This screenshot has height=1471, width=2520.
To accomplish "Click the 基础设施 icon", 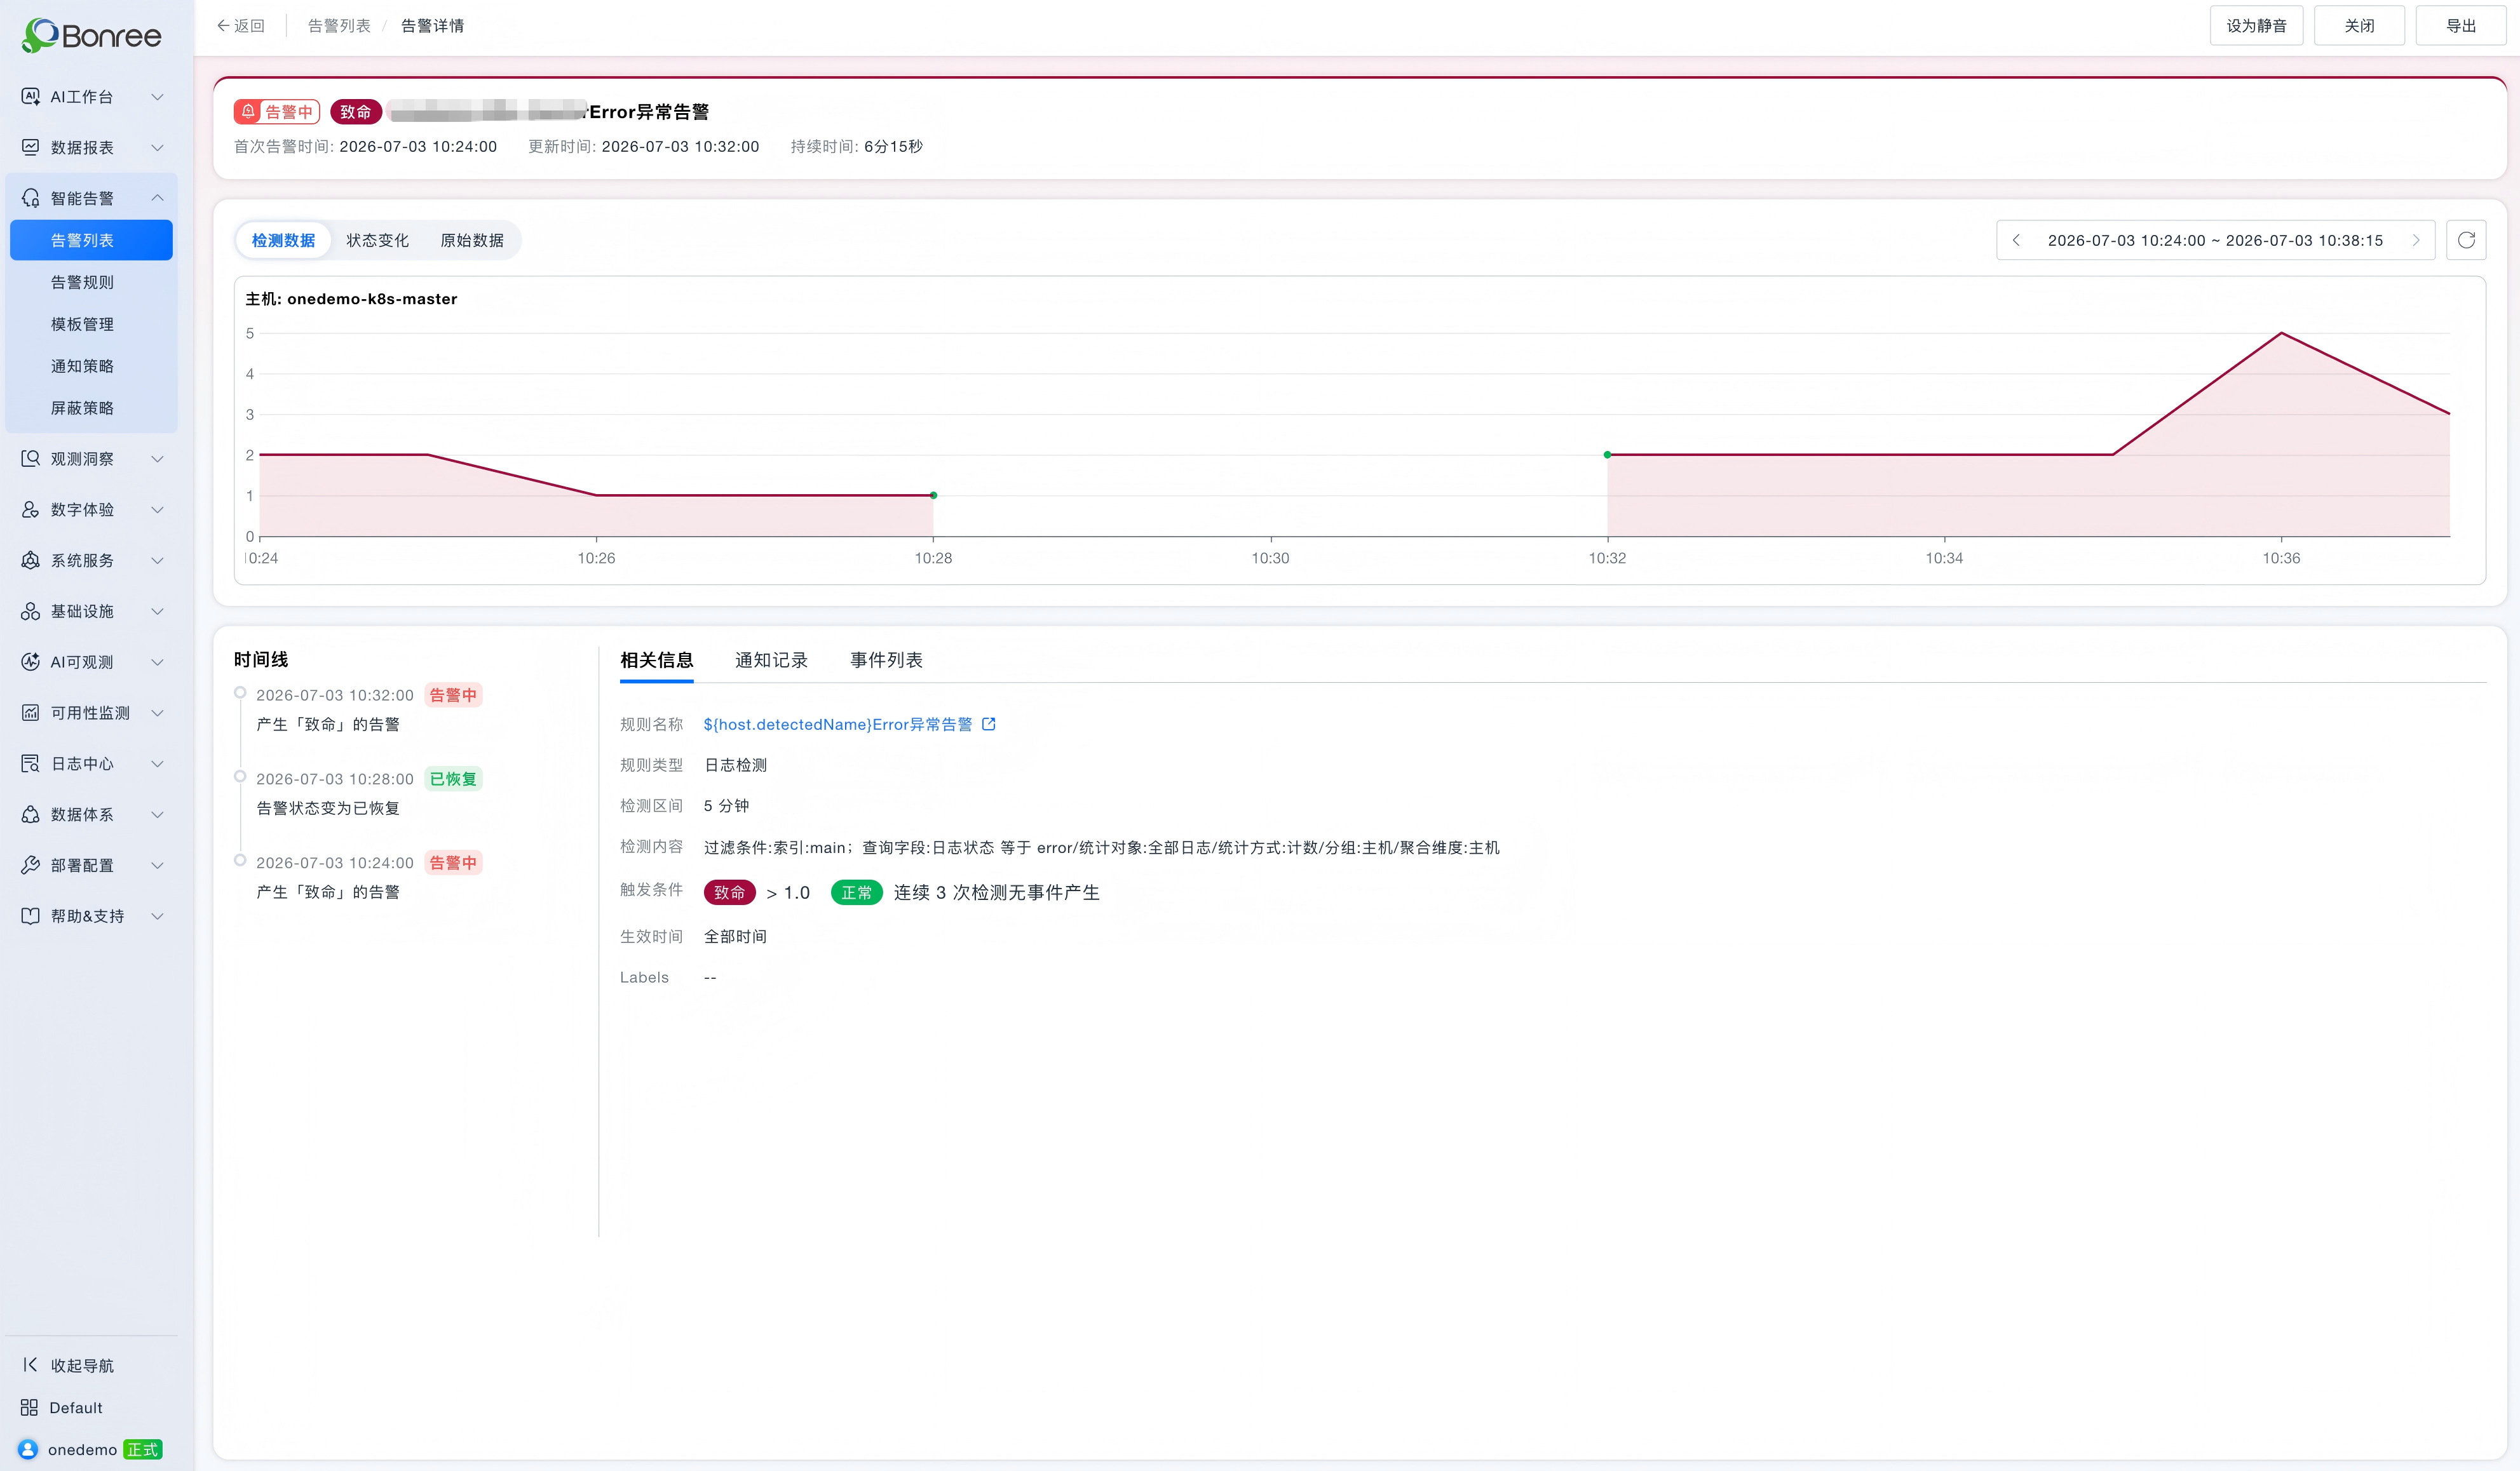I will [x=31, y=612].
